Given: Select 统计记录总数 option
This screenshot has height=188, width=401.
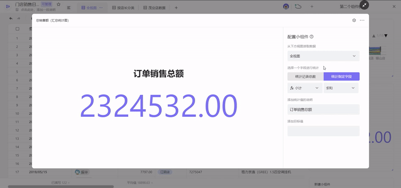Looking at the screenshot, I should [305, 77].
